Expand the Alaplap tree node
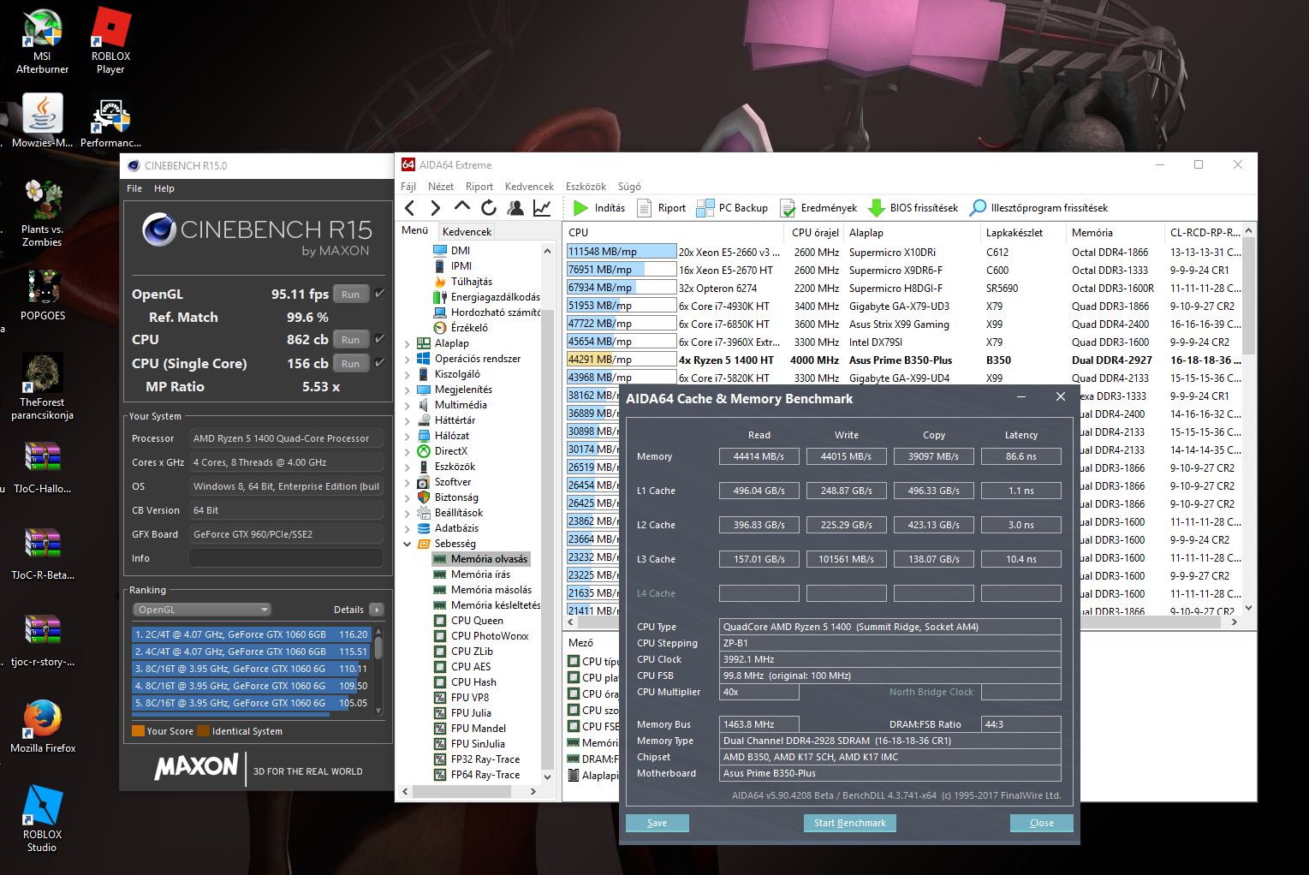Screen dimensions: 1309x875 pyautogui.click(x=407, y=343)
